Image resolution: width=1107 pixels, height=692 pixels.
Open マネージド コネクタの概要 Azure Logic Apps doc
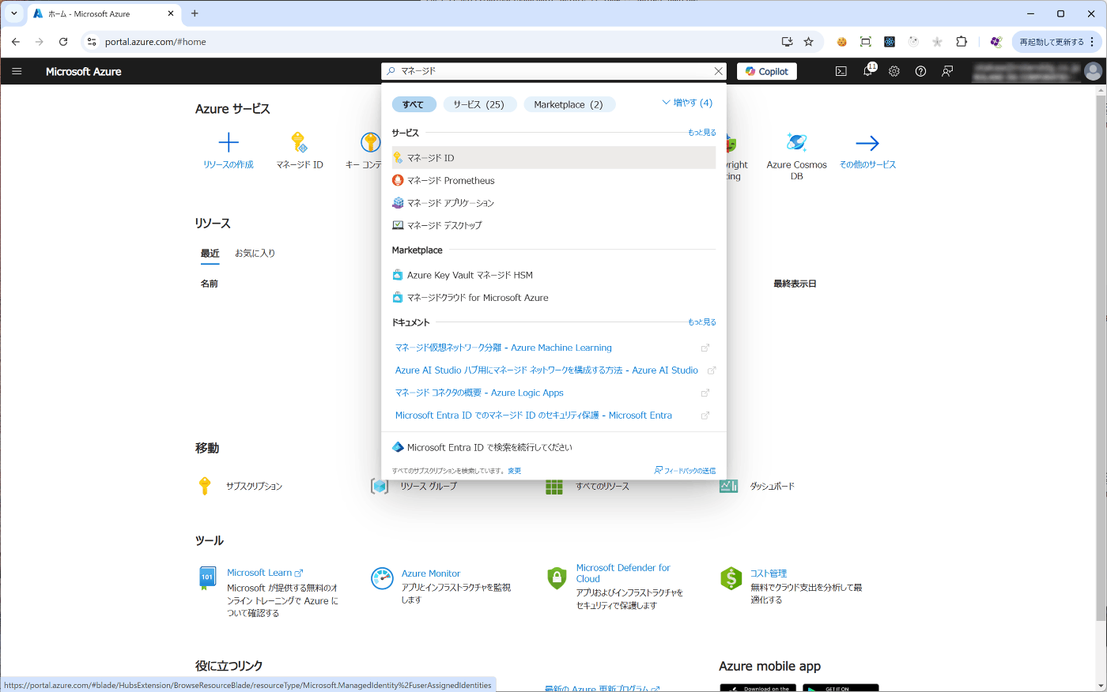point(479,393)
